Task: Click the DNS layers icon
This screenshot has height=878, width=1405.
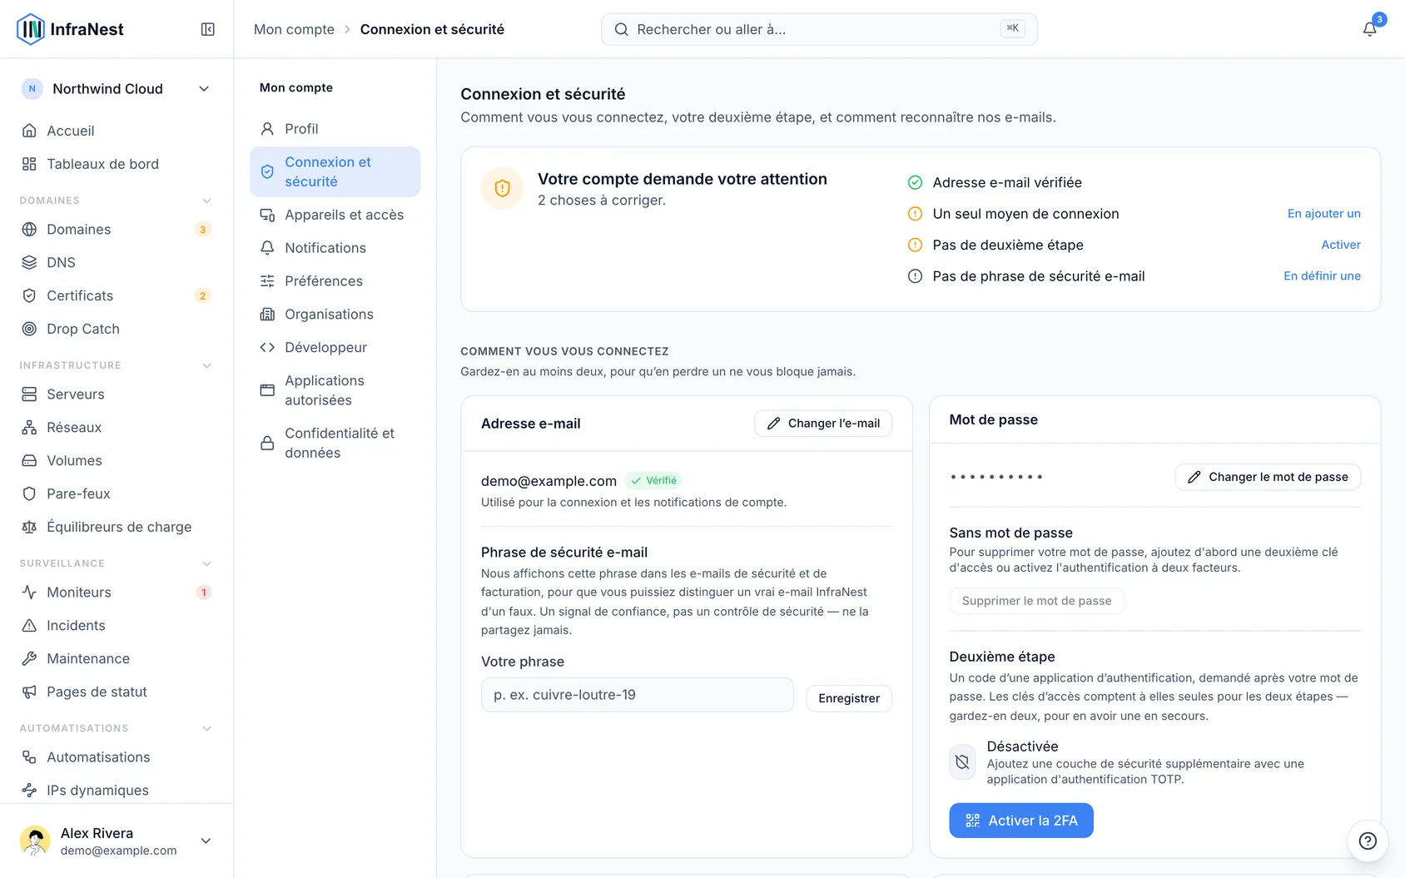Action: click(x=29, y=262)
